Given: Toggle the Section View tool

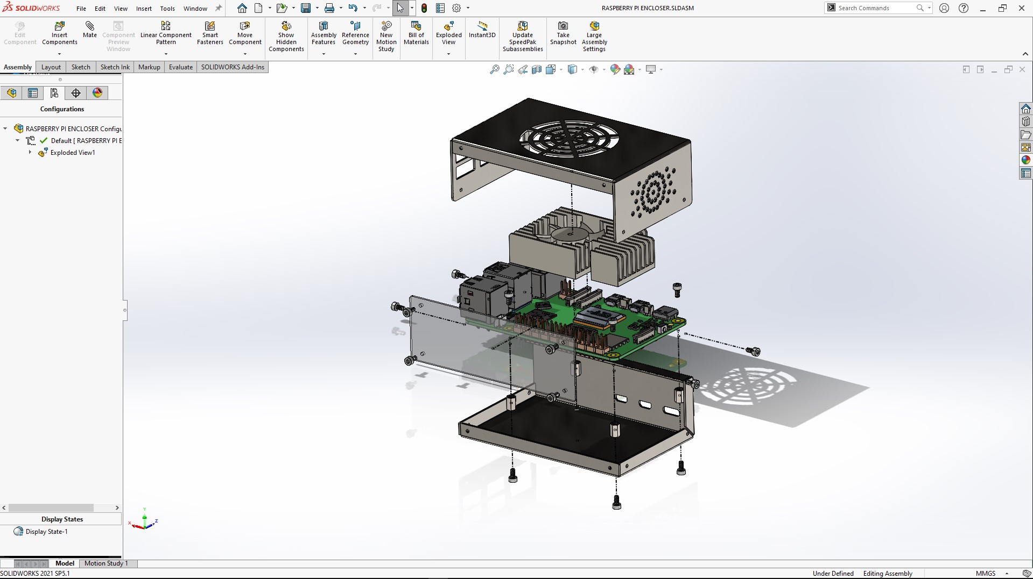Looking at the screenshot, I should click(x=537, y=69).
